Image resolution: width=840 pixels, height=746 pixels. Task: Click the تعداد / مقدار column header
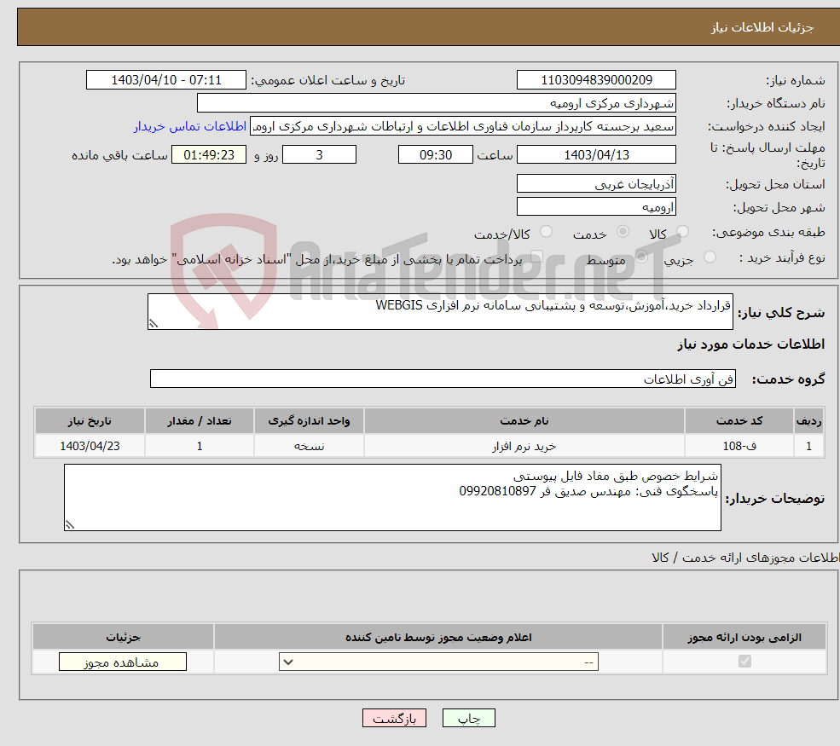pos(200,421)
